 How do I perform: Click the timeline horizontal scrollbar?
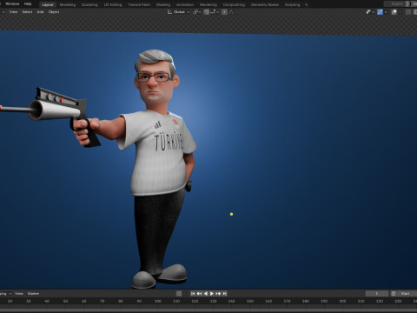pos(208,310)
